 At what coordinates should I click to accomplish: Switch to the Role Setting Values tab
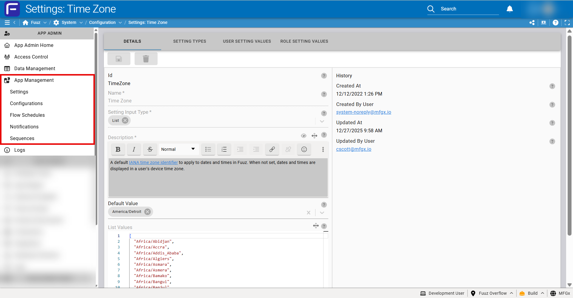[x=304, y=41]
